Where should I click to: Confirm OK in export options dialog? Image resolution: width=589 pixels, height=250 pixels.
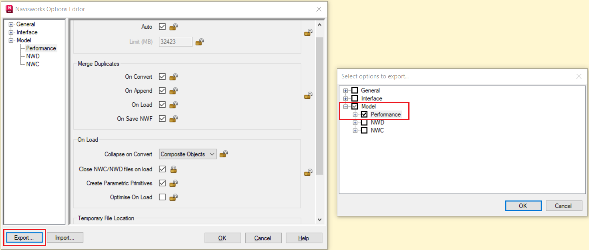point(523,206)
